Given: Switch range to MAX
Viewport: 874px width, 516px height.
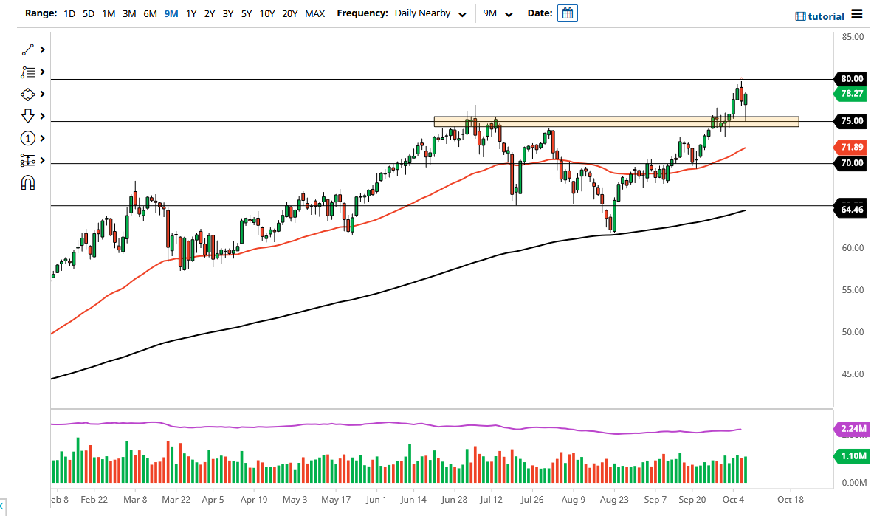Looking at the screenshot, I should [314, 13].
